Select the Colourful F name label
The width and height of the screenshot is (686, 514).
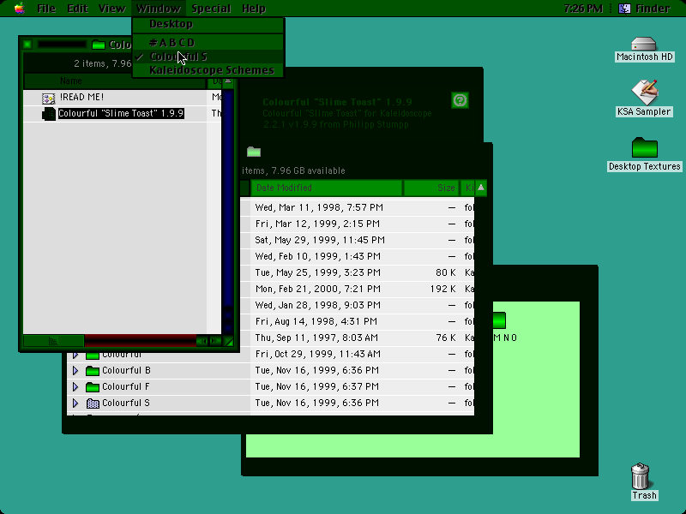(x=126, y=386)
